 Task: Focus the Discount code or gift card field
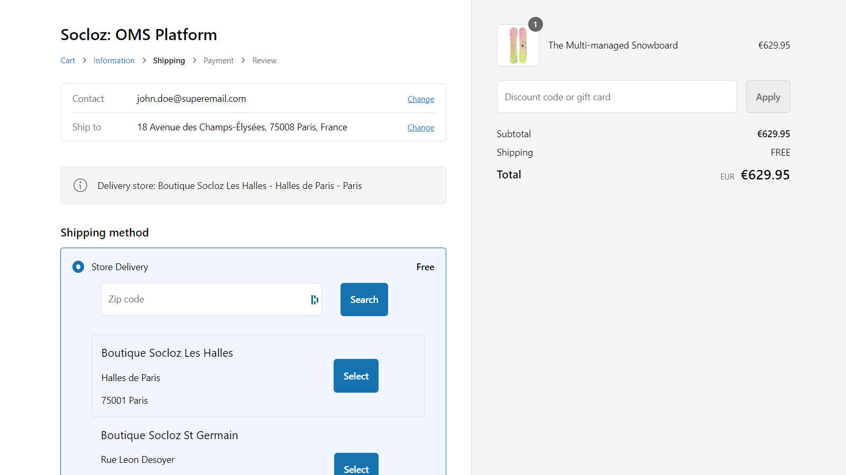(617, 97)
